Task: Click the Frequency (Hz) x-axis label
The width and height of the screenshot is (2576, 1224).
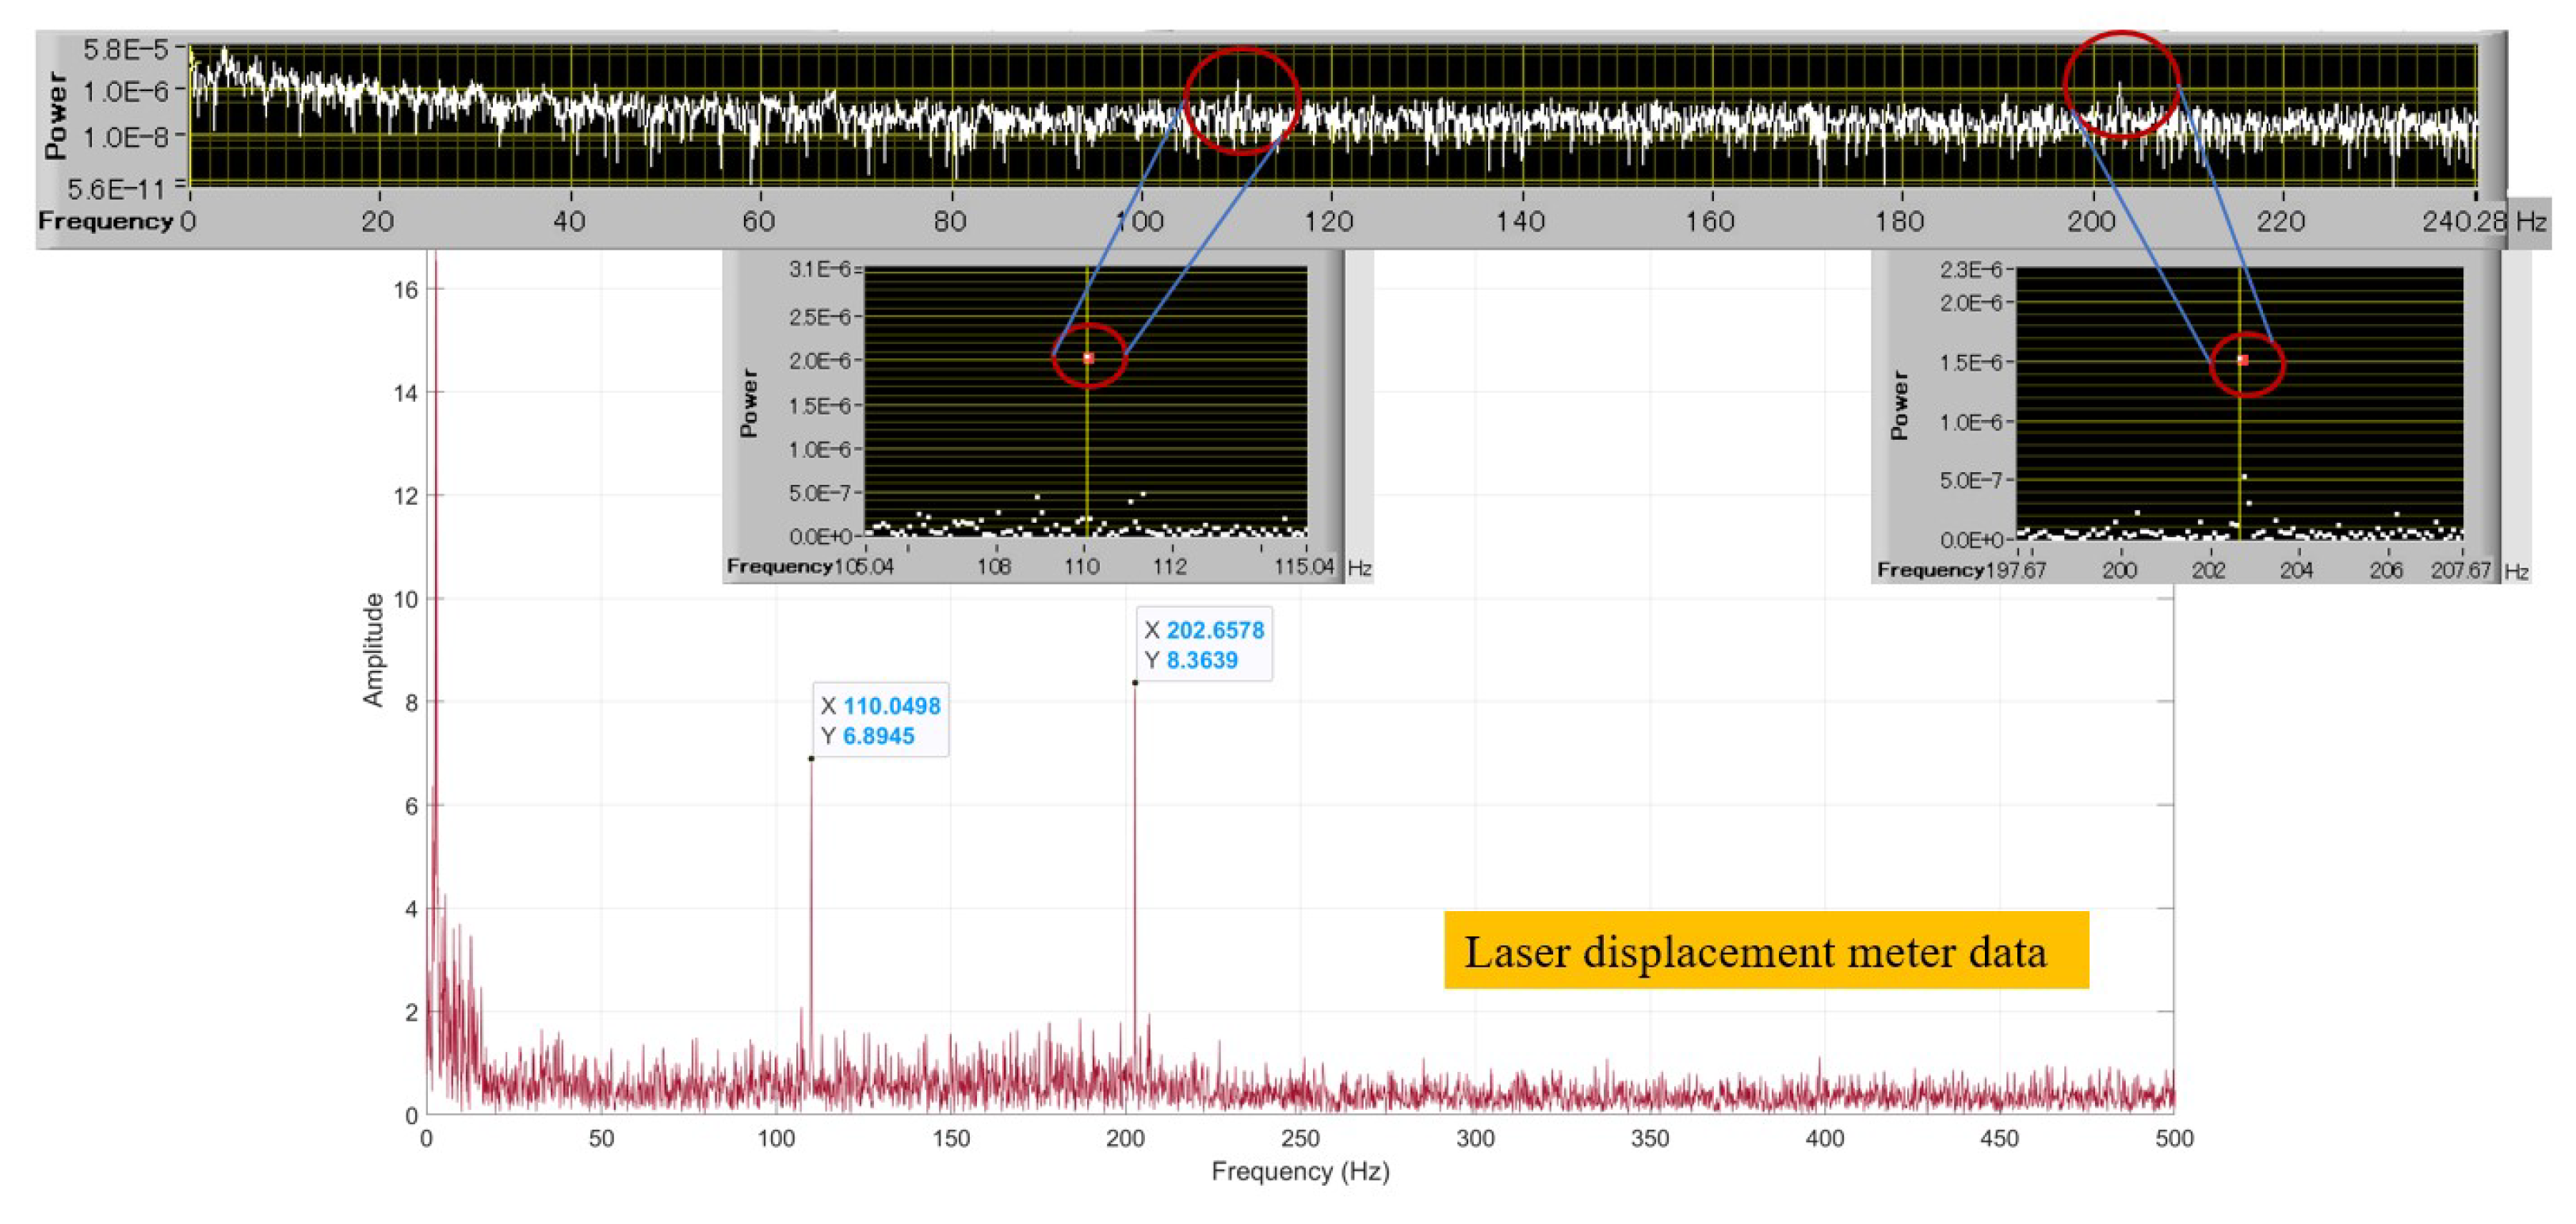Action: 1300,1171
